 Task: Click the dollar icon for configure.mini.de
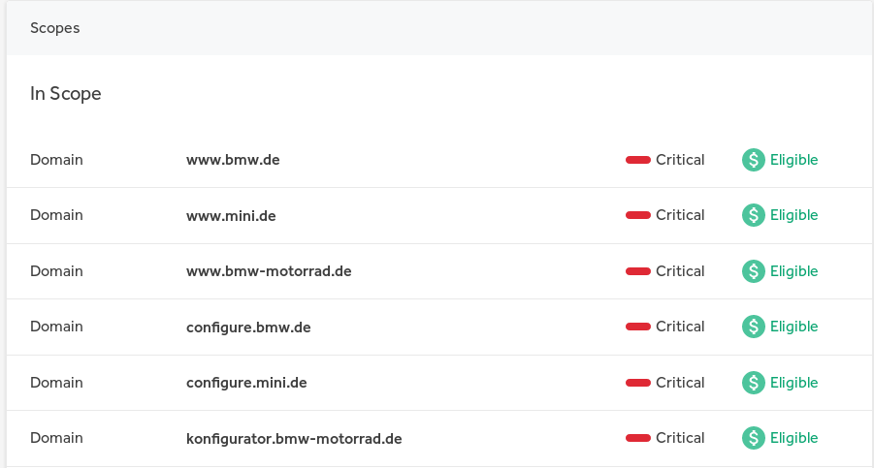(753, 383)
